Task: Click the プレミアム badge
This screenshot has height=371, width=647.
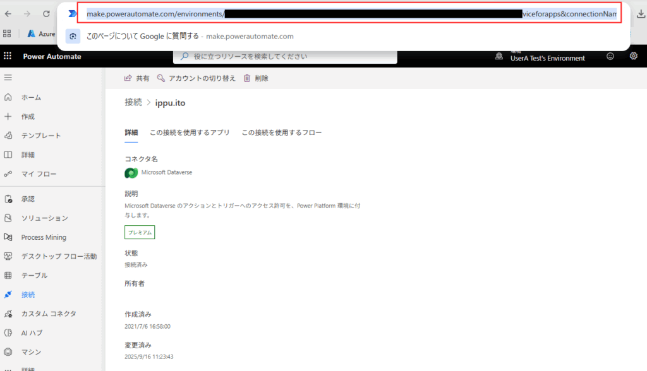Action: [x=140, y=232]
